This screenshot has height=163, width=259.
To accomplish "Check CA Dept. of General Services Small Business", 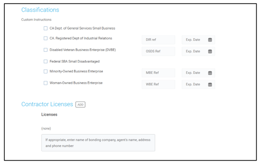I will (46, 28).
